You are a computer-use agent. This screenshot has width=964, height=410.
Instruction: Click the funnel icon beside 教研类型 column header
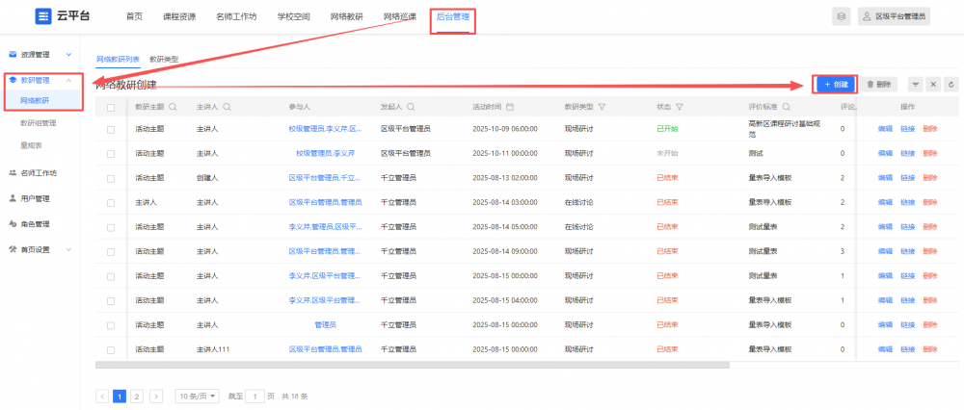pyautogui.click(x=602, y=107)
